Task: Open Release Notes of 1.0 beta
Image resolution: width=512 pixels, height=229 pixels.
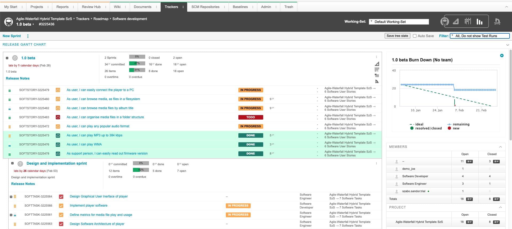Action: click(x=18, y=78)
